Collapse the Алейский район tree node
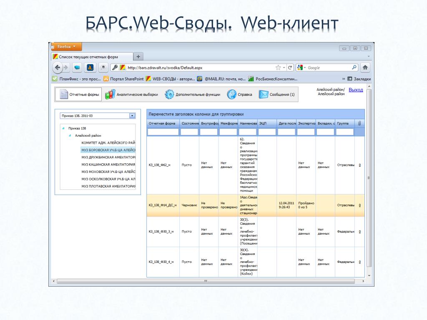Viewport: 427px width, 320px height. pyautogui.click(x=70, y=135)
